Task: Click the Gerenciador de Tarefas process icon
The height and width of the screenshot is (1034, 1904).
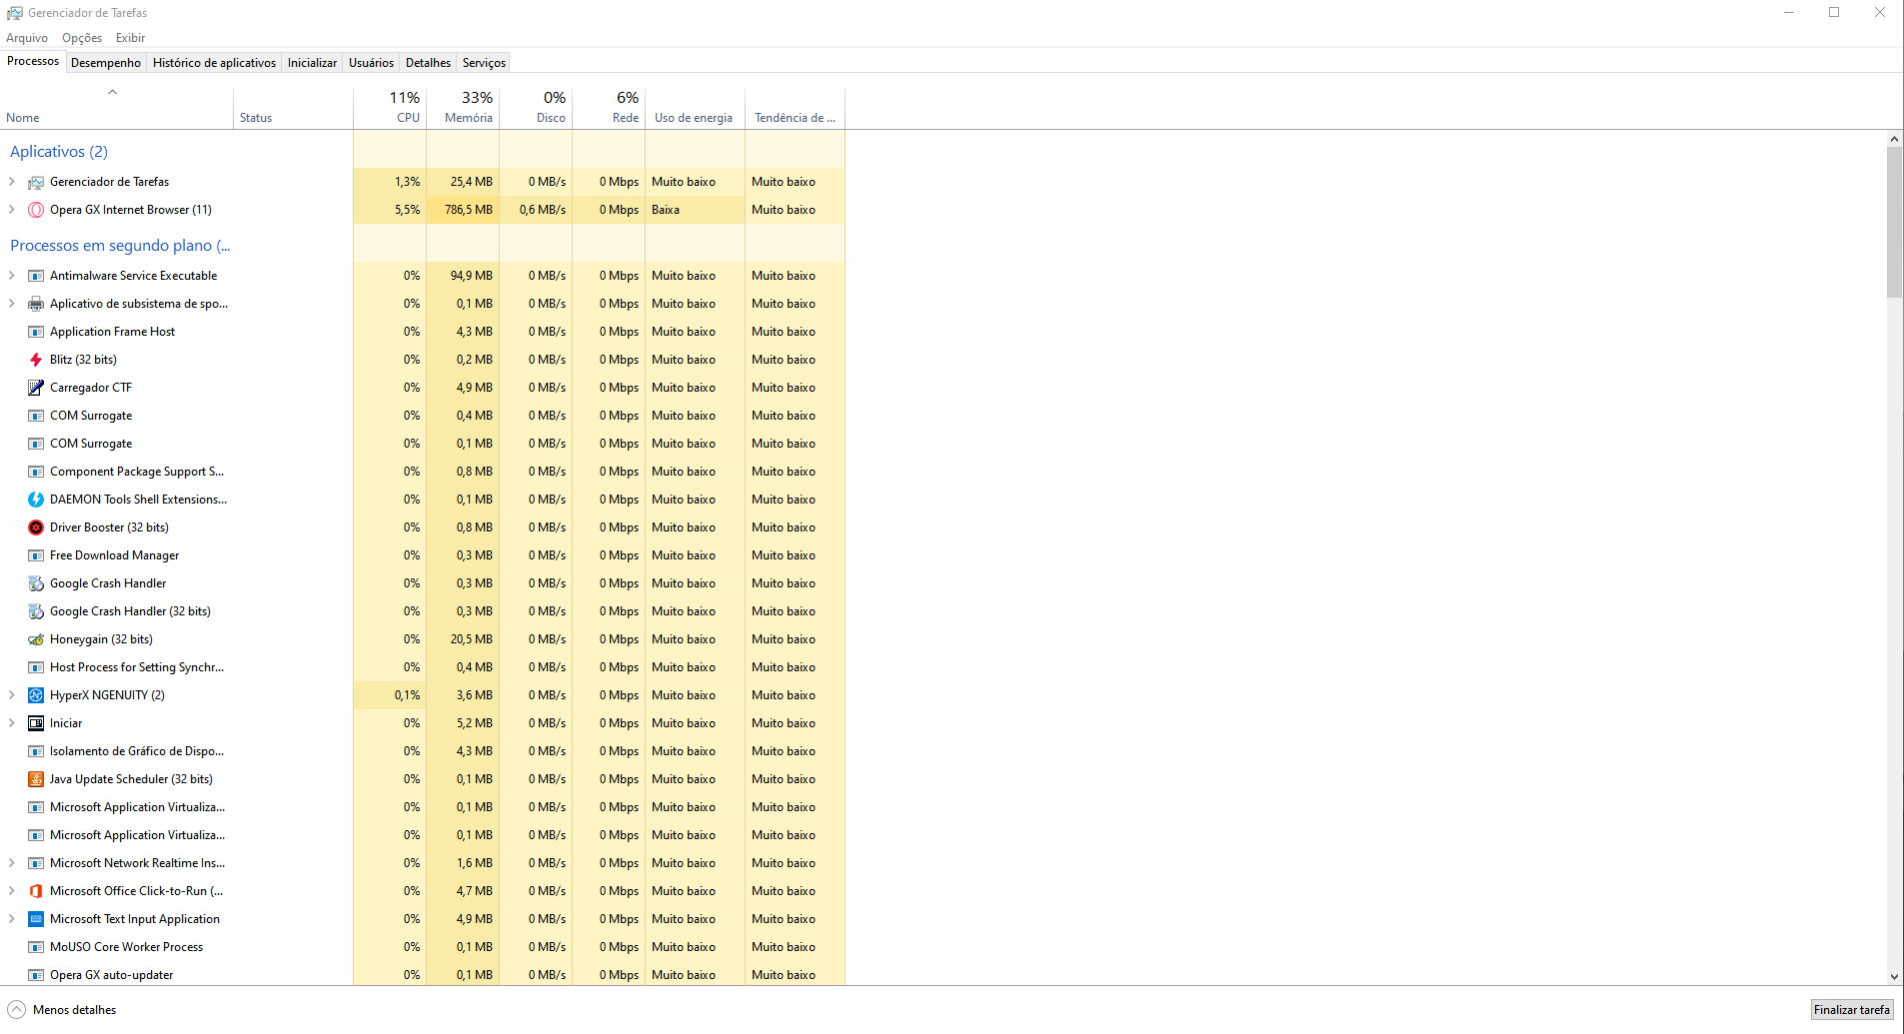Action: (36, 182)
